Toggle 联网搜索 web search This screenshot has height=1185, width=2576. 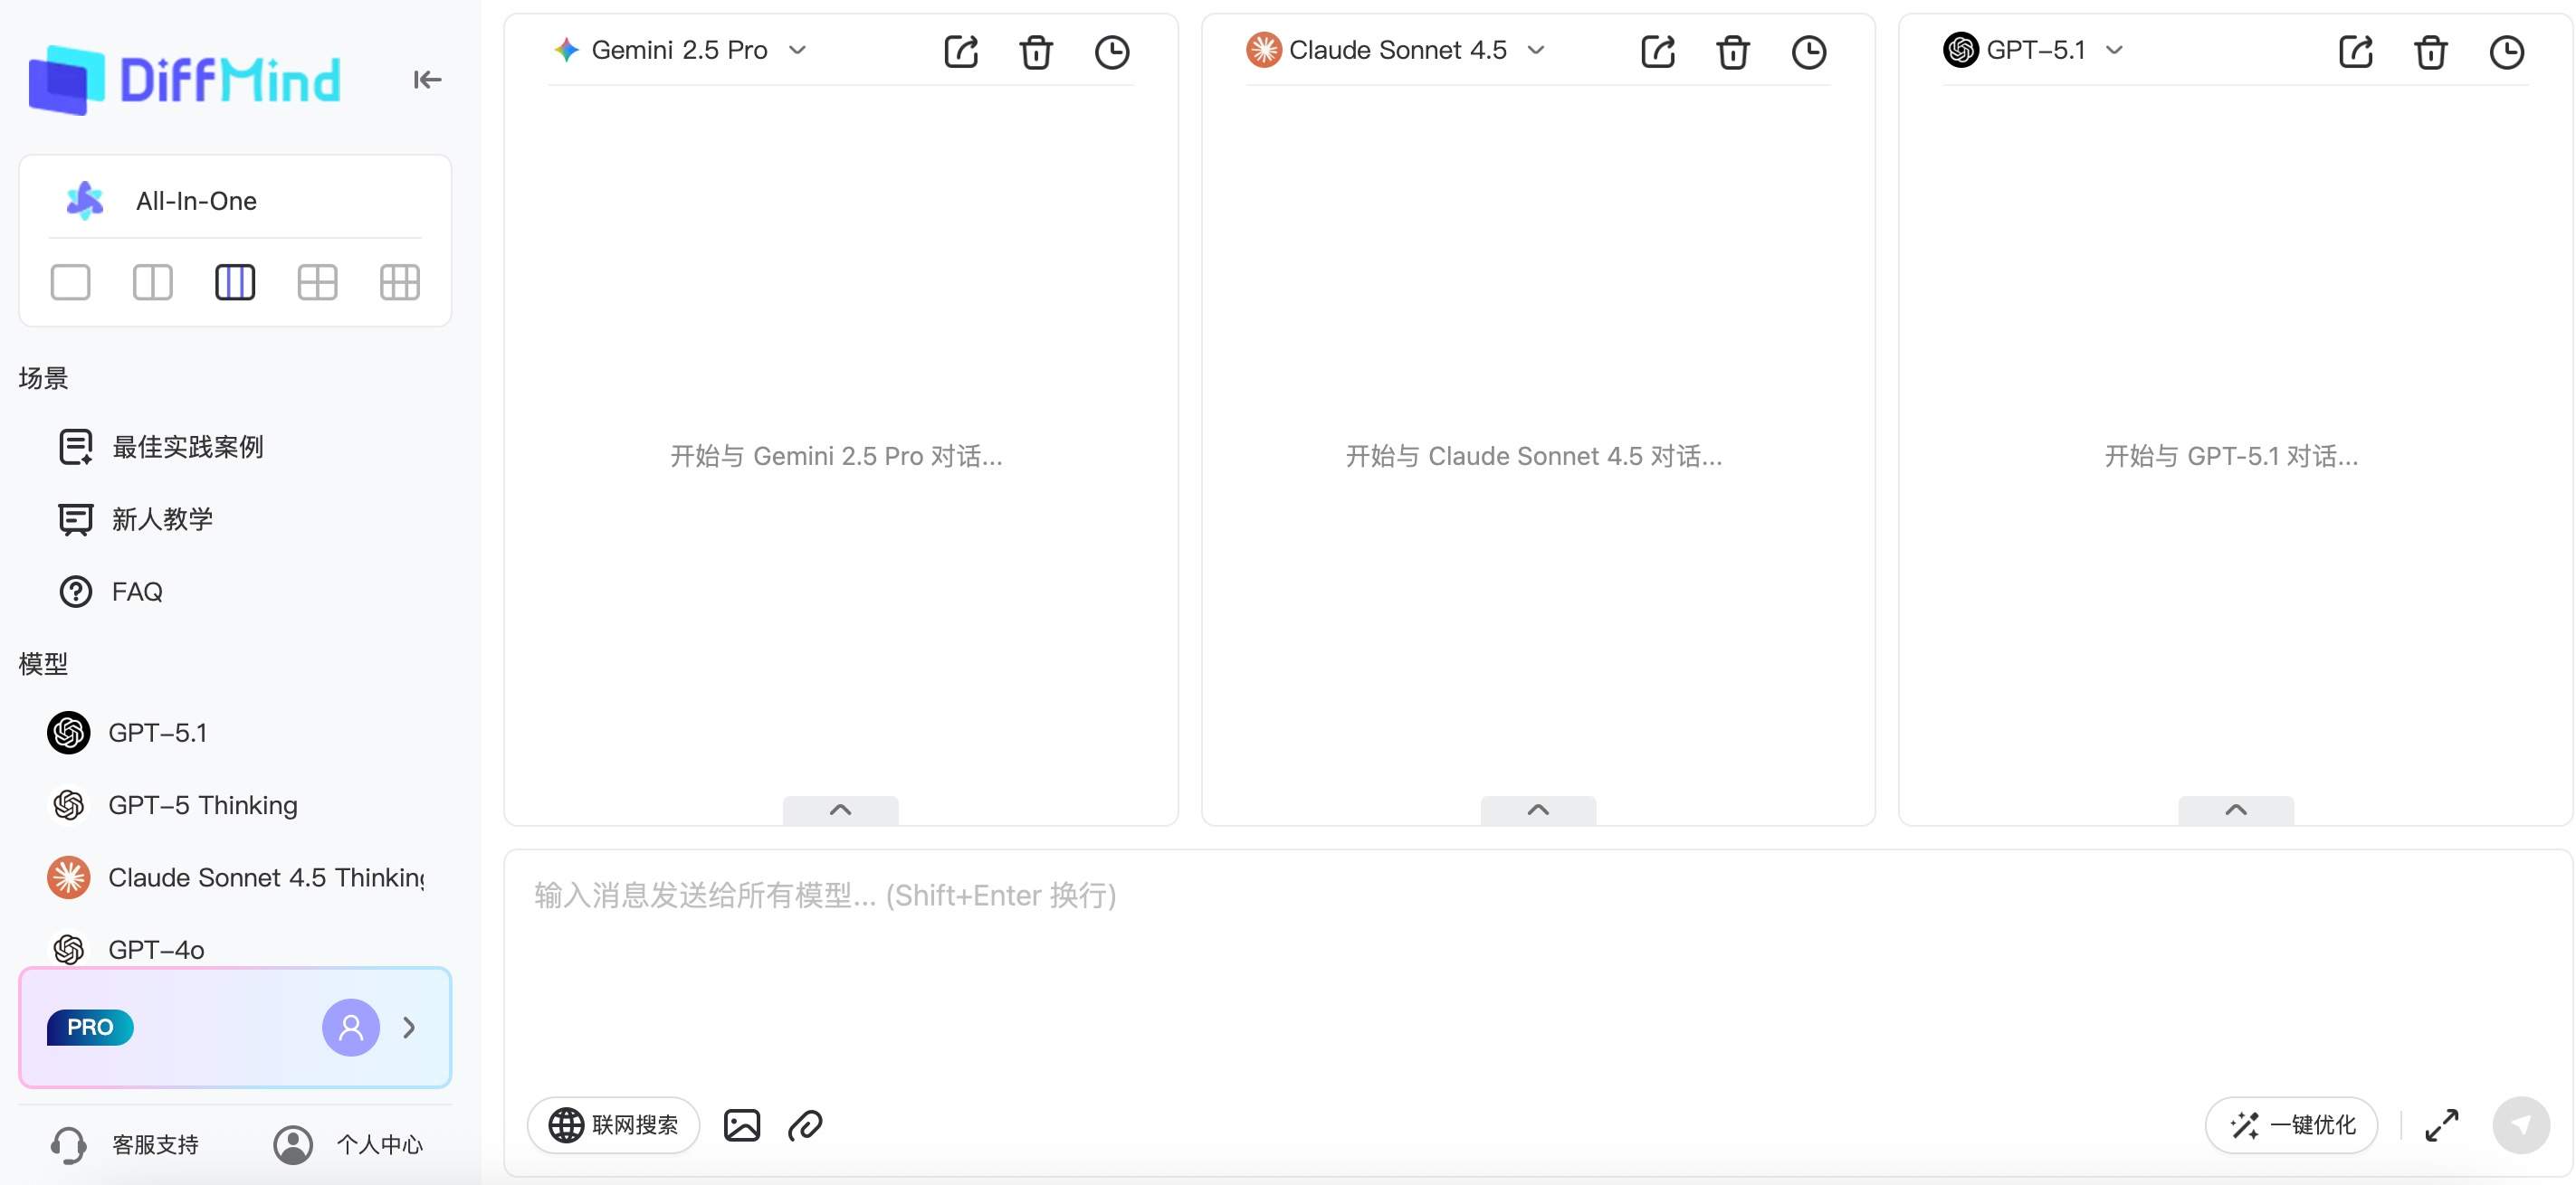613,1125
